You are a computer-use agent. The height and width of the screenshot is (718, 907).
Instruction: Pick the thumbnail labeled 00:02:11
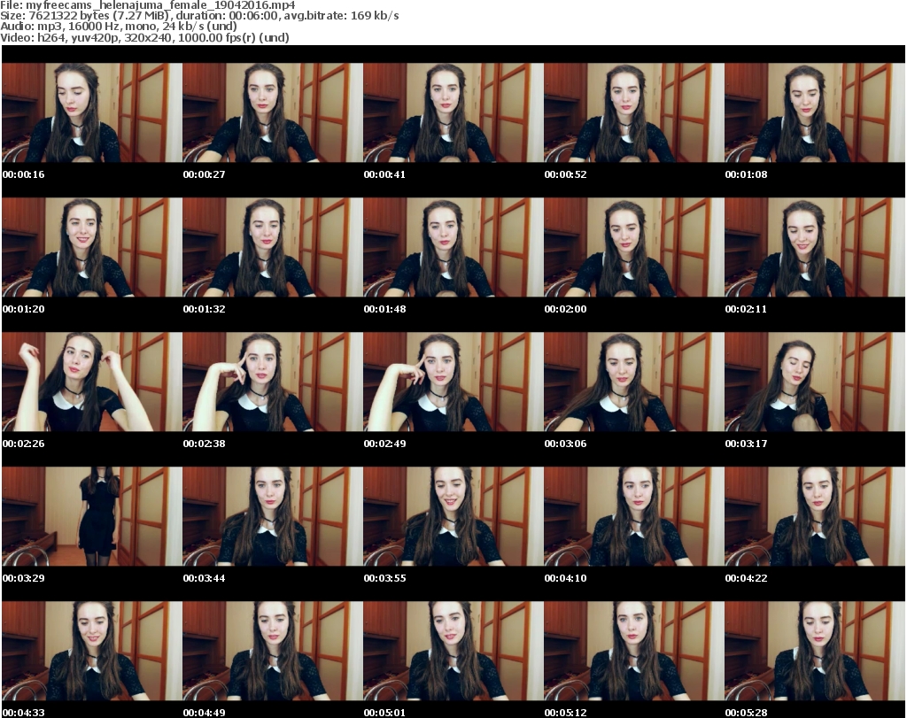pyautogui.click(x=815, y=247)
